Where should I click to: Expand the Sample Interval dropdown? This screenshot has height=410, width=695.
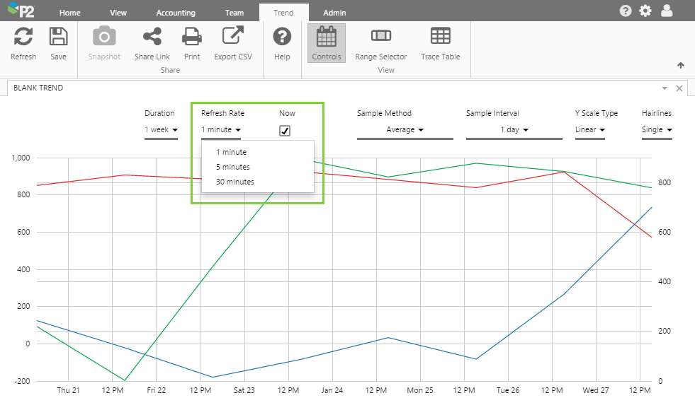click(x=514, y=130)
